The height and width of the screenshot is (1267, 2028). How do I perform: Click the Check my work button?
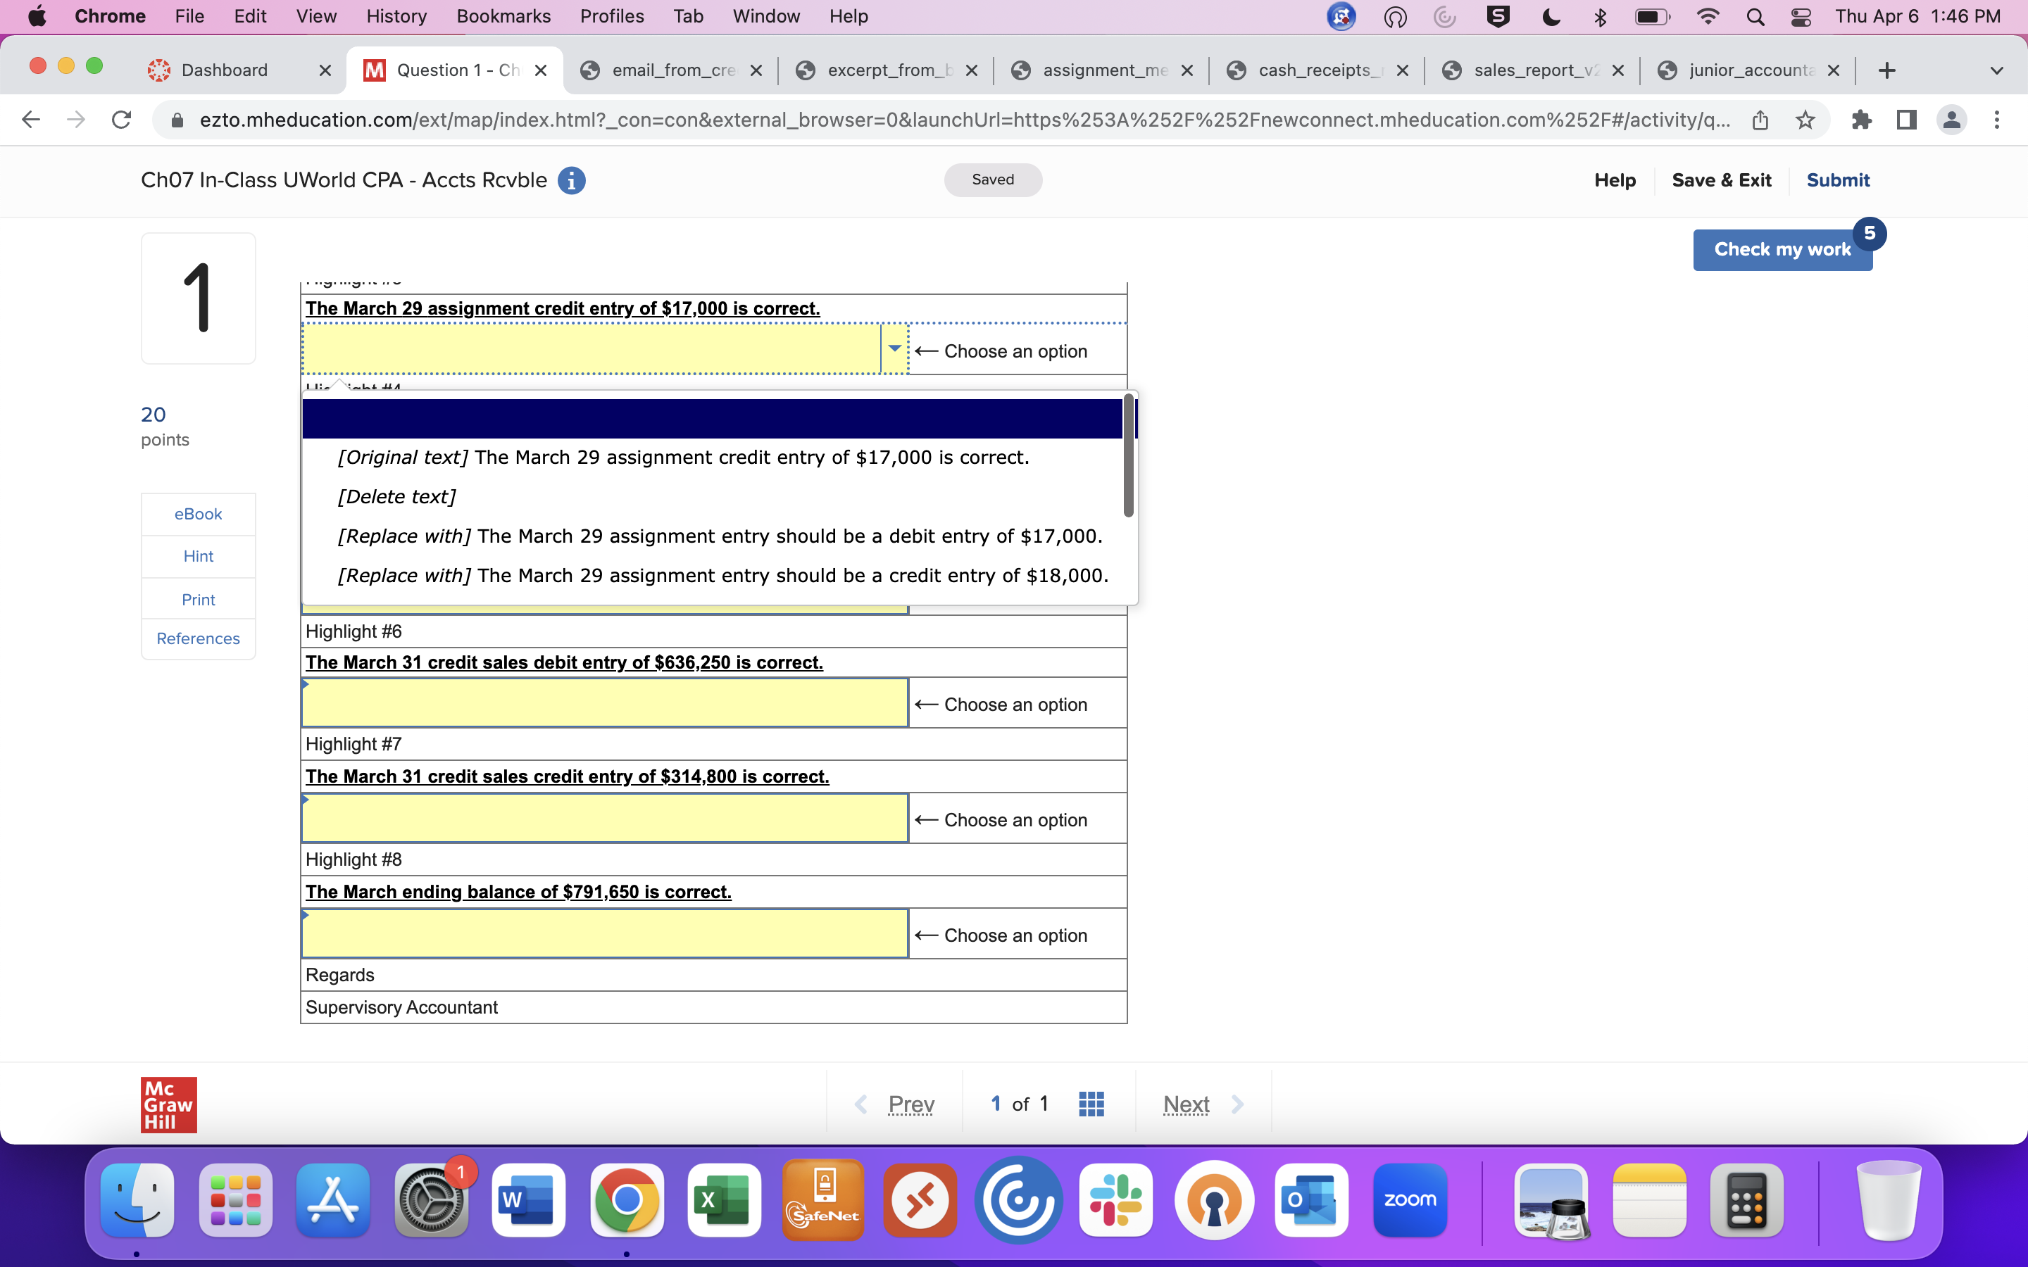click(1783, 249)
